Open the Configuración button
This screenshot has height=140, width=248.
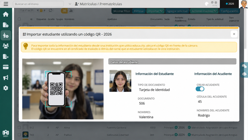229,11
